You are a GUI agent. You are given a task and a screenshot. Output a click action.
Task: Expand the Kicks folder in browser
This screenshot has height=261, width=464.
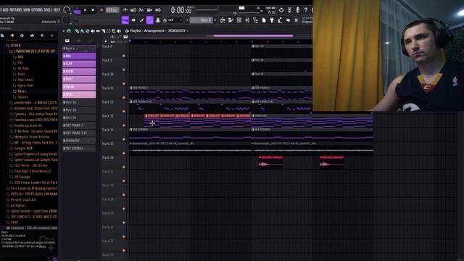pyautogui.click(x=20, y=74)
